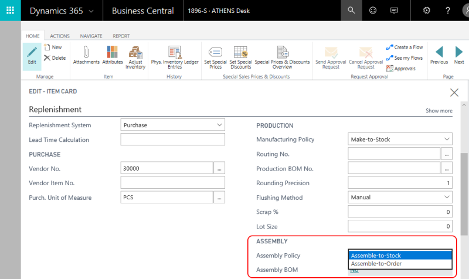Click company name 1896-S ATHENS Desk
The image size is (469, 279).
(x=219, y=11)
